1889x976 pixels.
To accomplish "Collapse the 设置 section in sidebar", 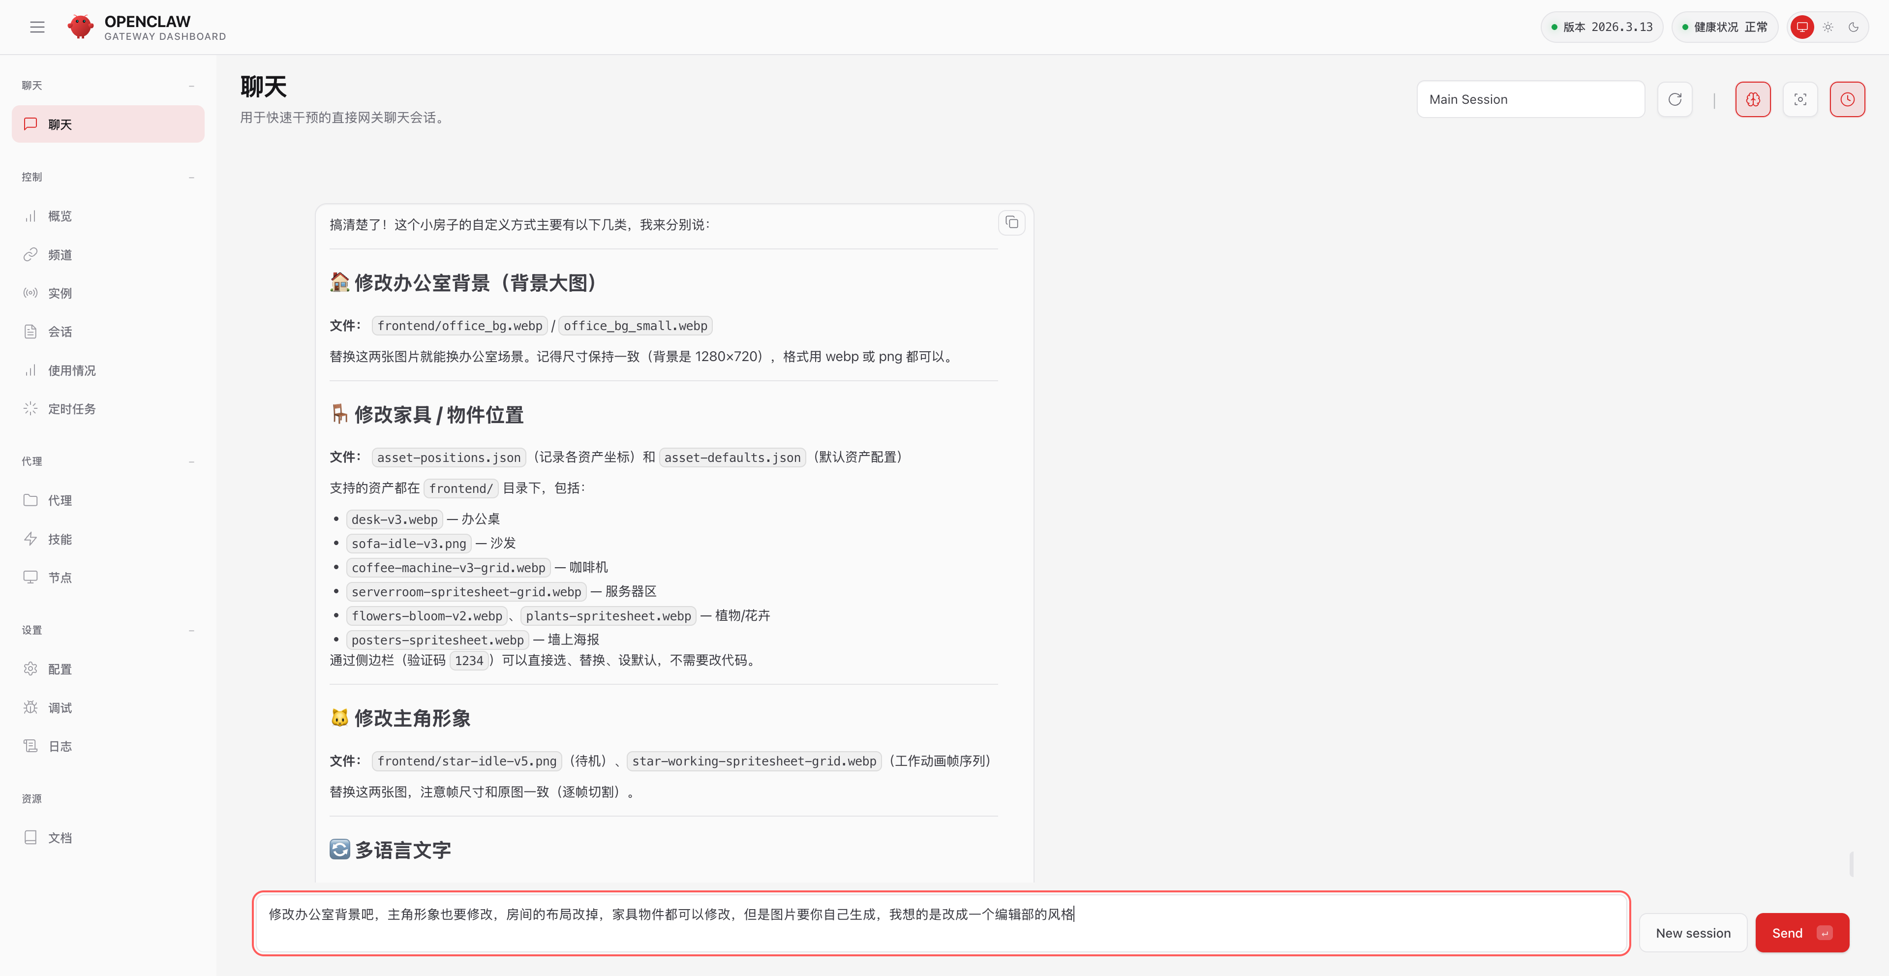I will pyautogui.click(x=191, y=630).
